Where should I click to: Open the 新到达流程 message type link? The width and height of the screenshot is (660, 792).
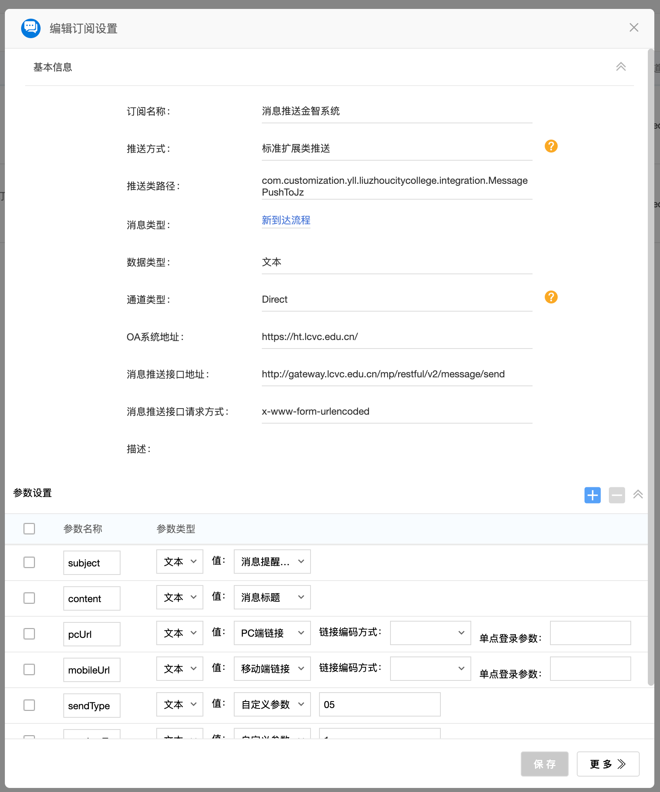286,220
